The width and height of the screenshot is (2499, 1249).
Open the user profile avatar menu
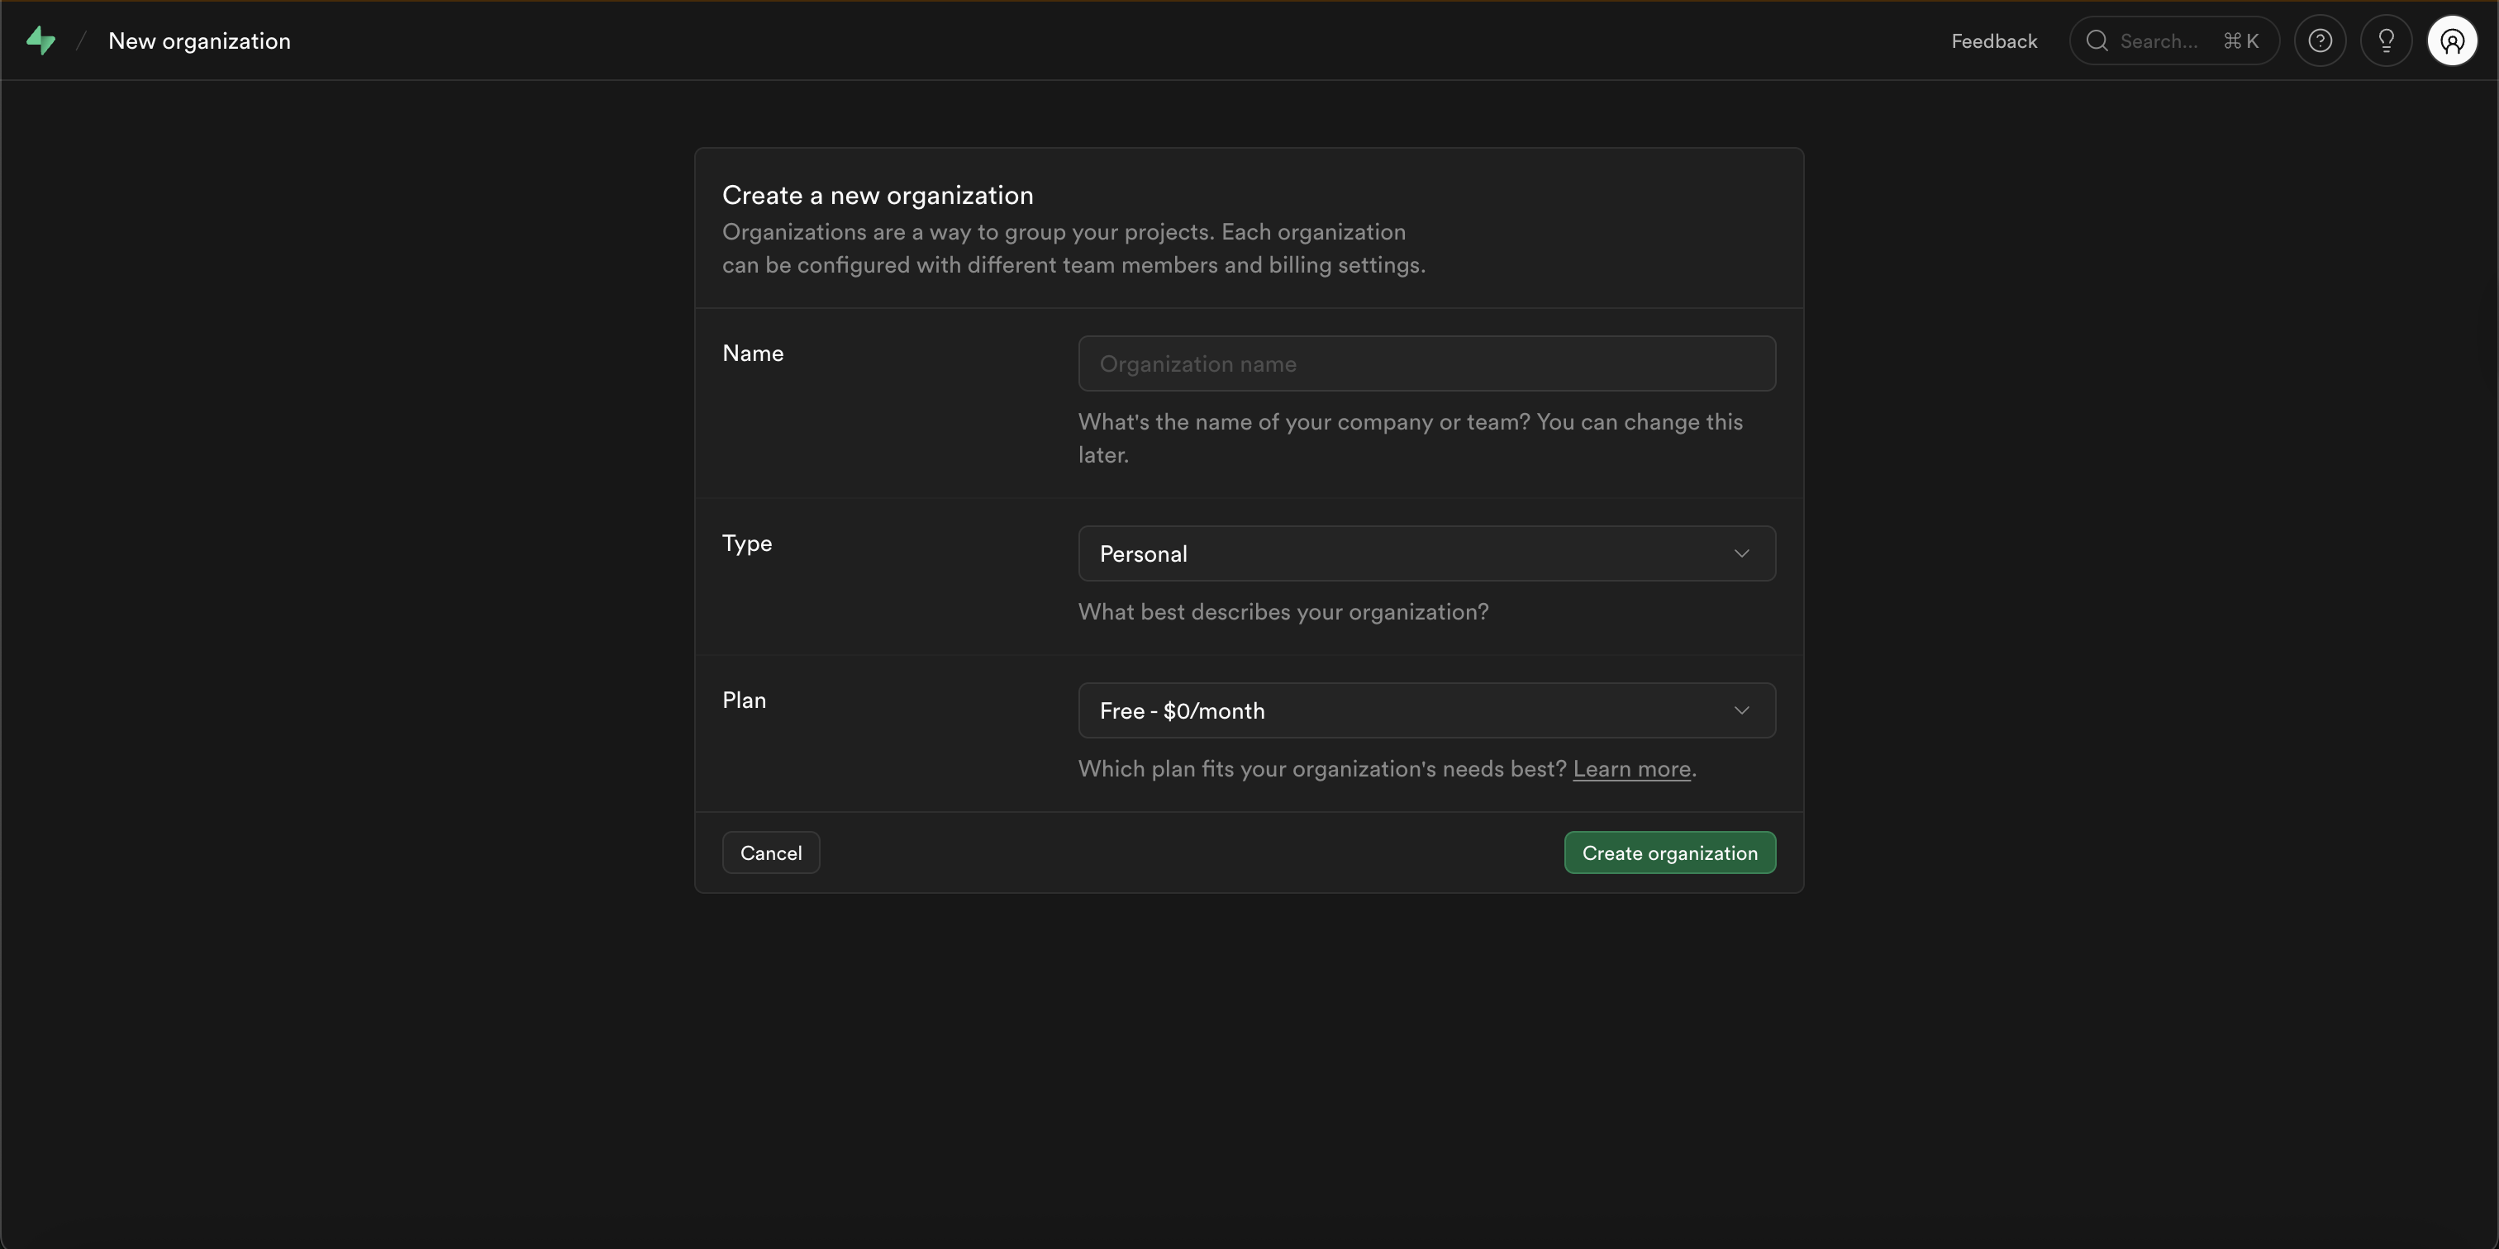click(x=2451, y=40)
